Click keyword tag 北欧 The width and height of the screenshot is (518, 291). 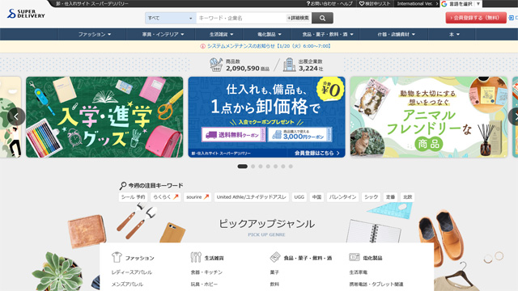pyautogui.click(x=408, y=197)
